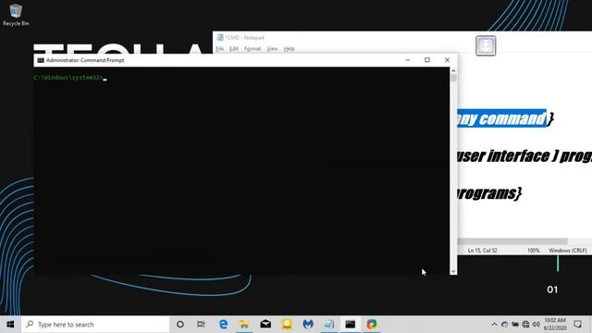Open File Explorer from taskbar
The width and height of the screenshot is (592, 333).
244,325
